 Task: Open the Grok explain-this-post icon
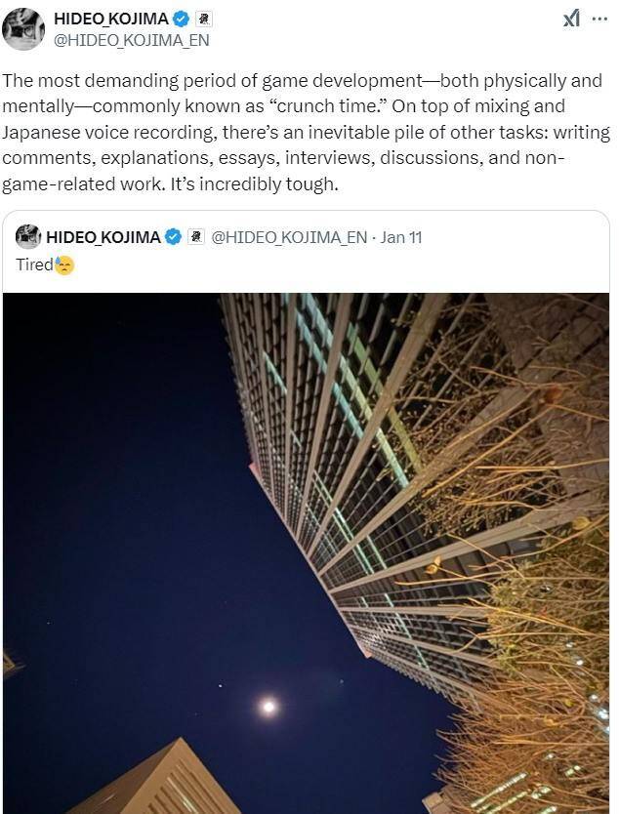point(571,20)
